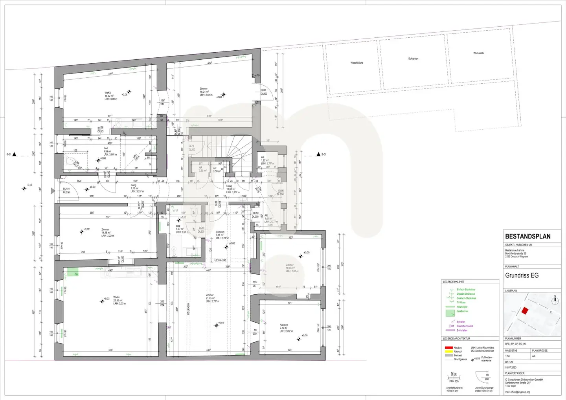566x400 pixels.
Task: Click the red building marker on the Lageplan
Action: [x=525, y=311]
